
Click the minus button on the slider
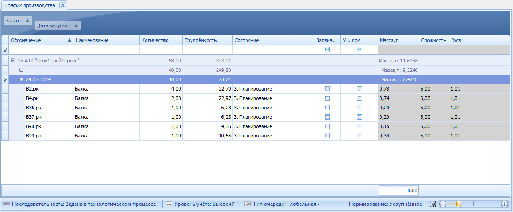442,204
